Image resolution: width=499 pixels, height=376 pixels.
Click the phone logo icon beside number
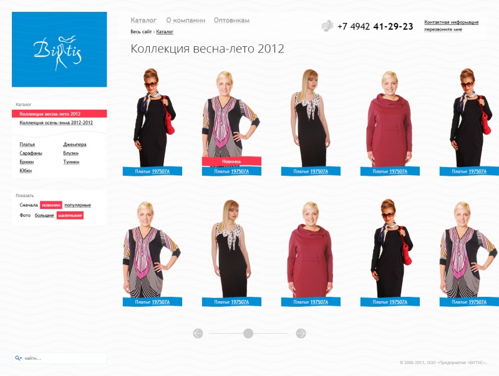pos(327,26)
